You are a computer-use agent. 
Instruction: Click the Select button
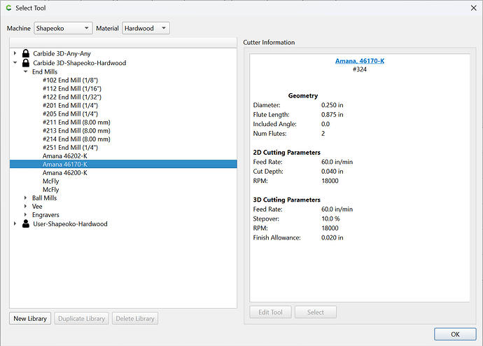316,312
